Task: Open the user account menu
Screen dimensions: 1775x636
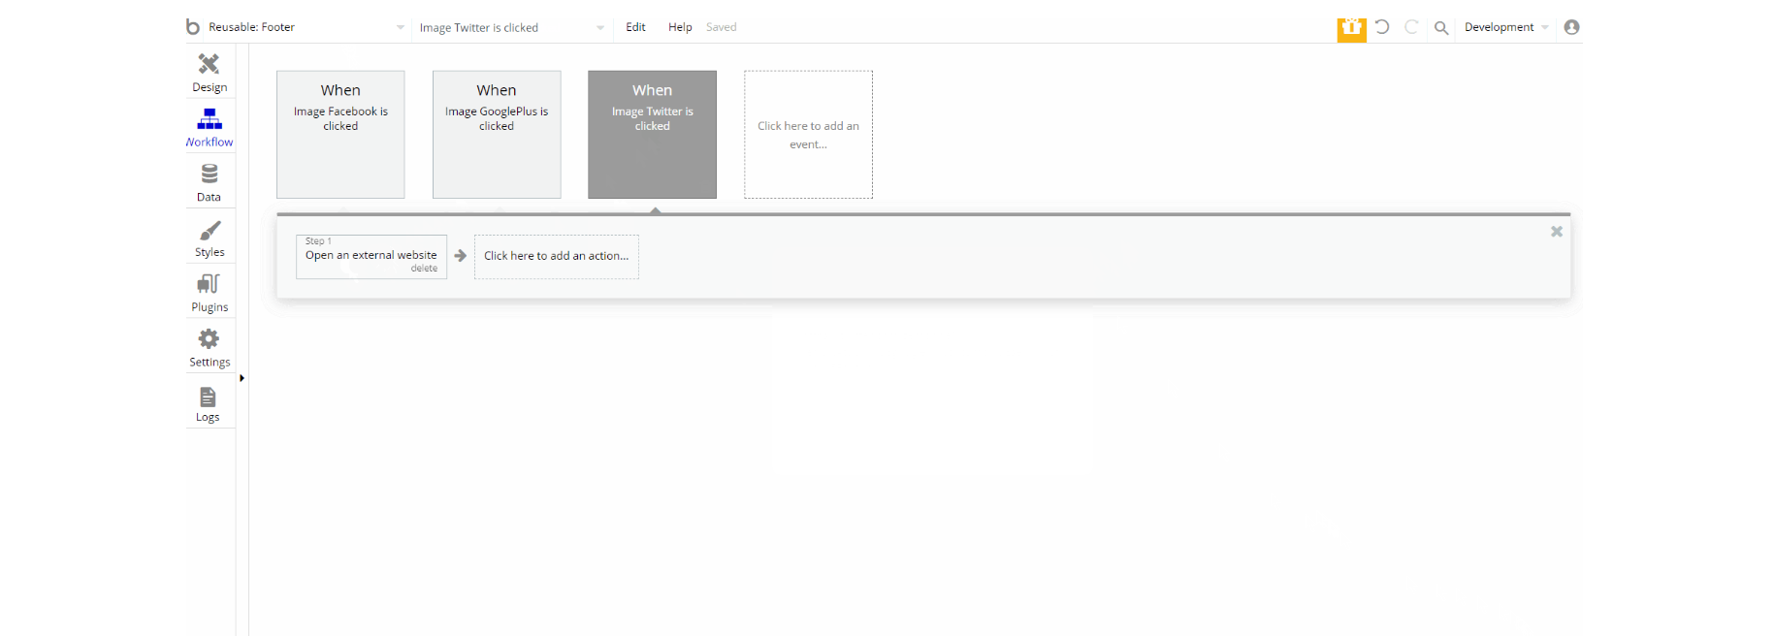Action: click(1572, 27)
